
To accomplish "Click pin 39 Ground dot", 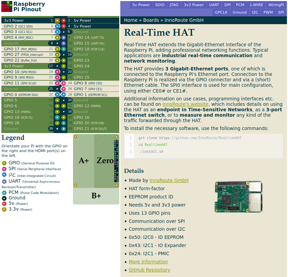I will [x=57, y=129].
